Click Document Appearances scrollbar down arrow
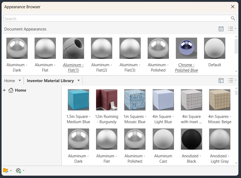Screen dimensions: 241x178 (x=236, y=71)
